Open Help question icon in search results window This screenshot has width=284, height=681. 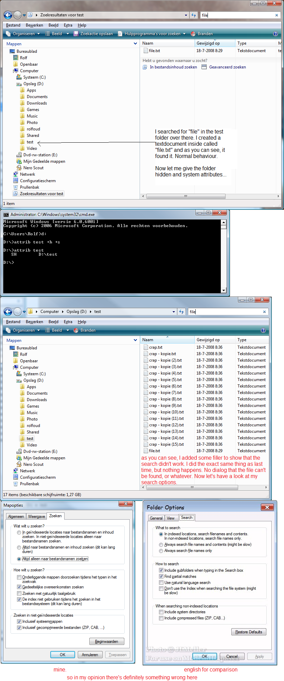[276, 34]
